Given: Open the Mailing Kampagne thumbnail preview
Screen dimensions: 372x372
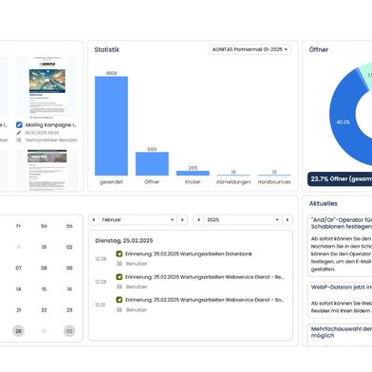Looking at the screenshot, I should (47, 87).
